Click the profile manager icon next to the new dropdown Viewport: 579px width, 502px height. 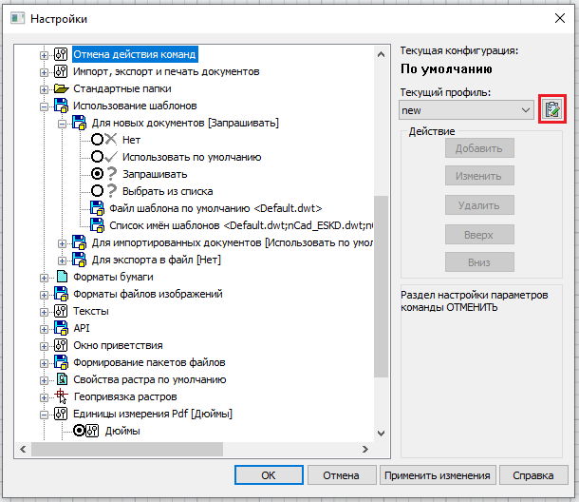[551, 110]
